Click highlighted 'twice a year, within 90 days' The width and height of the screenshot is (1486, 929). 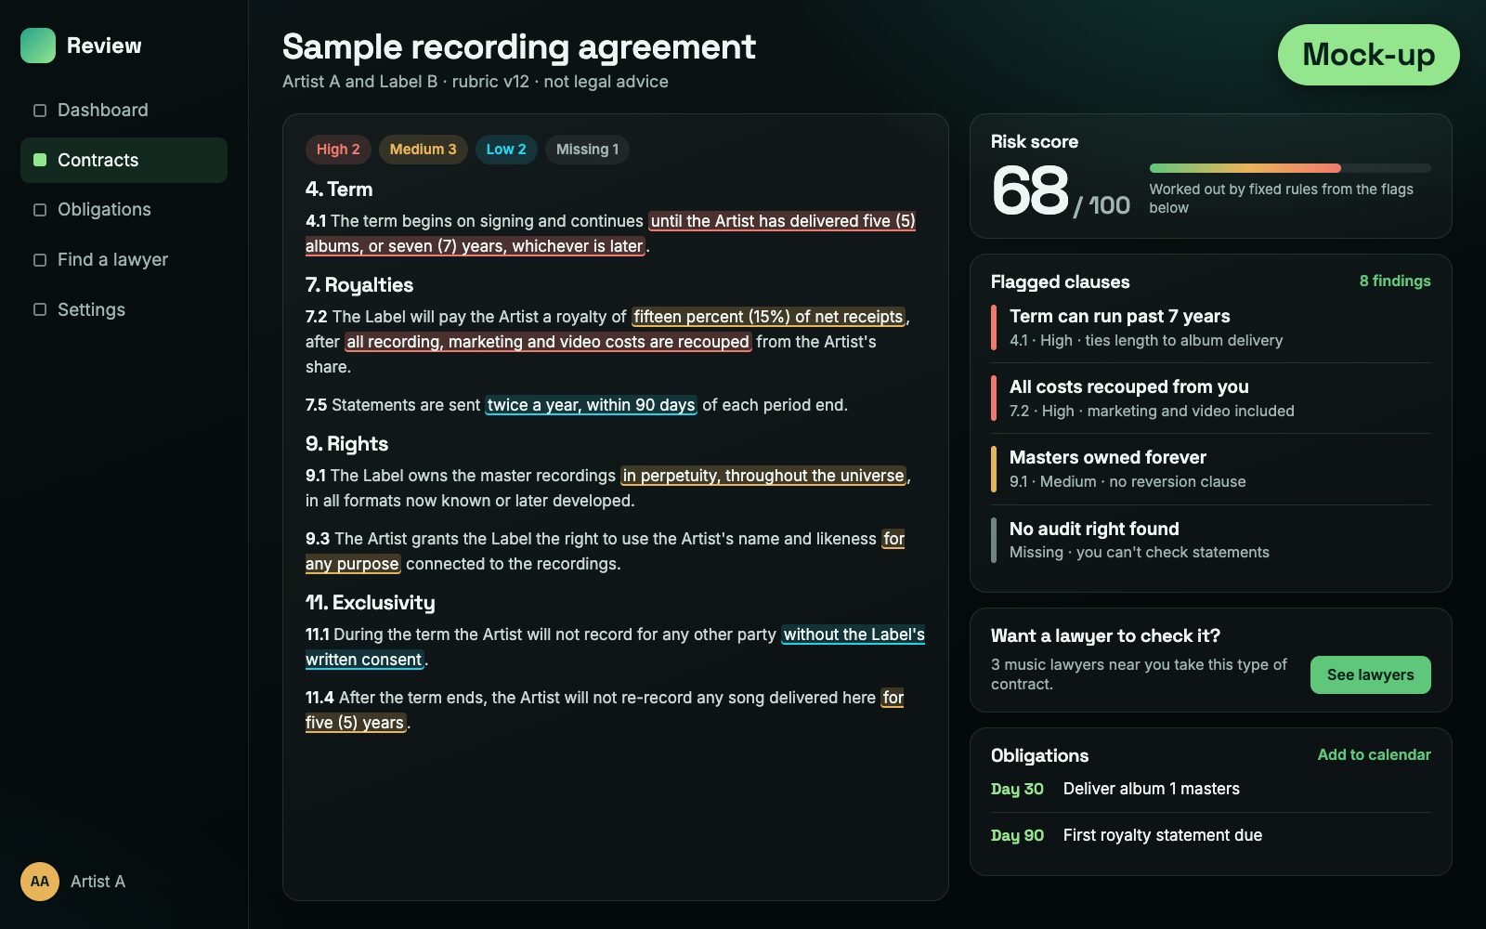pos(591,405)
